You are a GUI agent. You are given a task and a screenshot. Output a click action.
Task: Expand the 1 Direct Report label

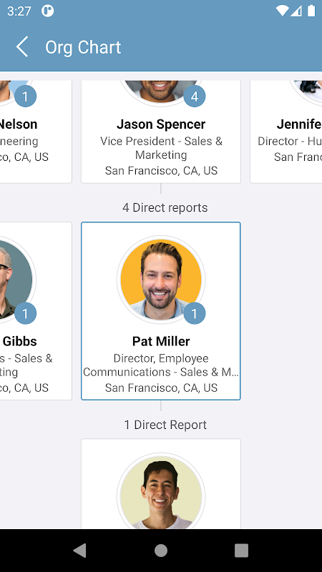coord(165,425)
